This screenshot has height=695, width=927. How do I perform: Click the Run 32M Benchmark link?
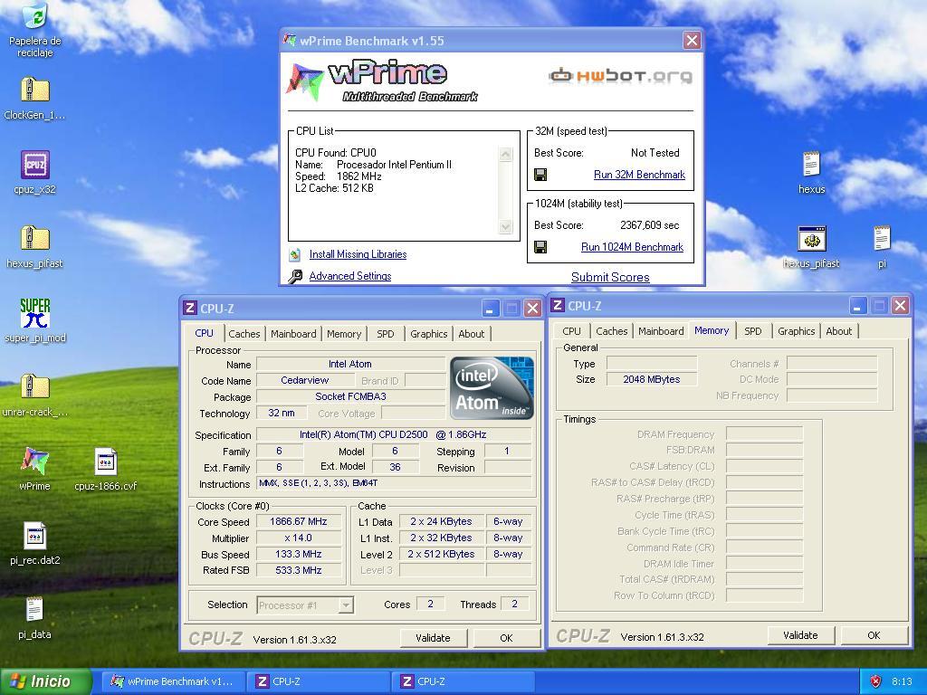(x=639, y=175)
